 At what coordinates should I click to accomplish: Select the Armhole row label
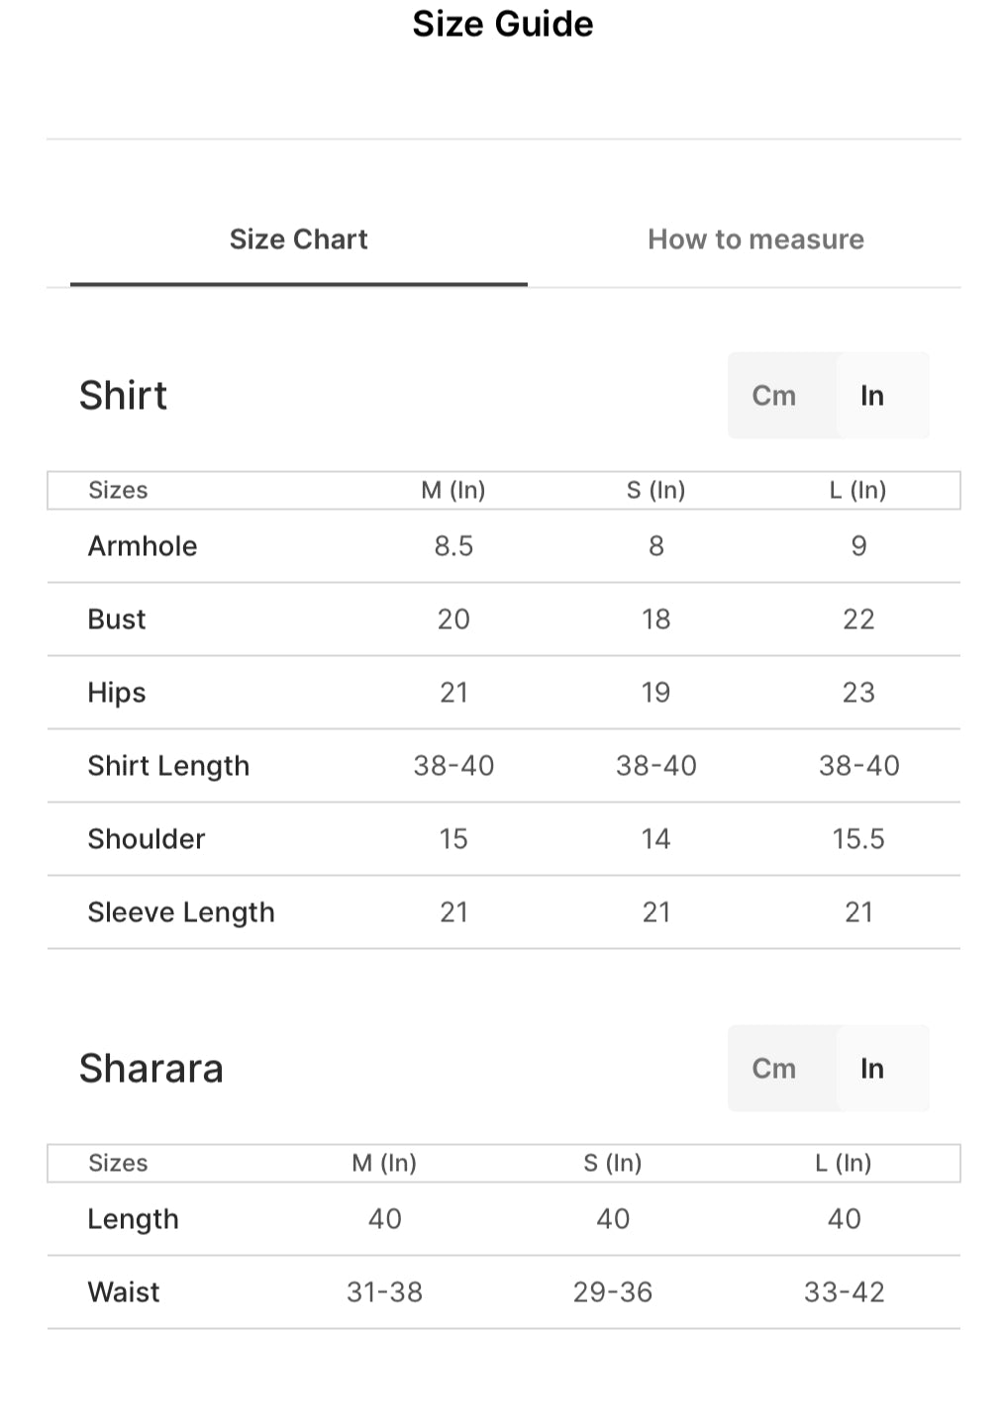tap(143, 546)
